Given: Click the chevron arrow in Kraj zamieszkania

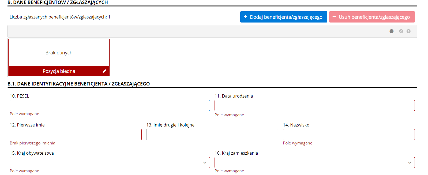Looking at the screenshot, I should [410, 163].
